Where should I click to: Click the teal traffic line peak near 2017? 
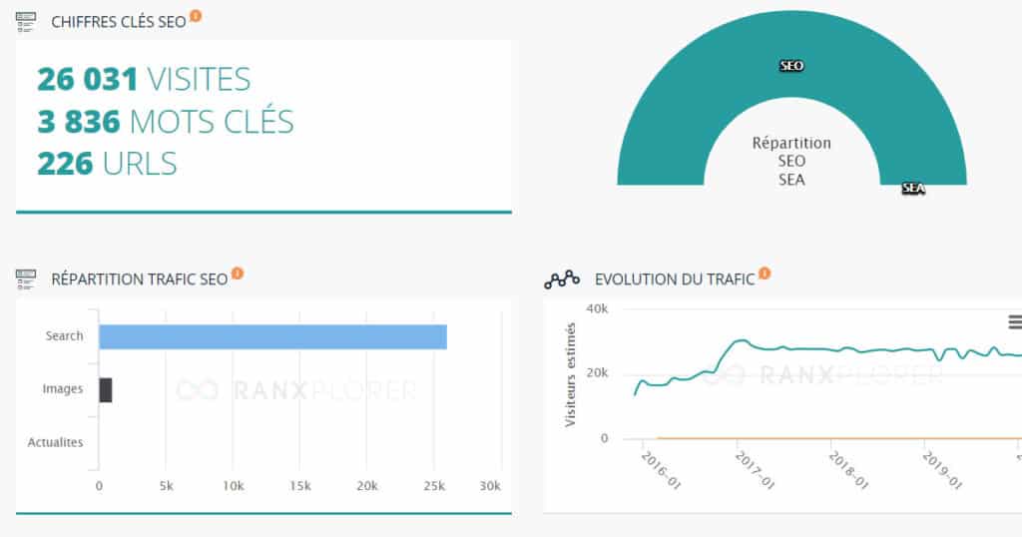tap(740, 340)
